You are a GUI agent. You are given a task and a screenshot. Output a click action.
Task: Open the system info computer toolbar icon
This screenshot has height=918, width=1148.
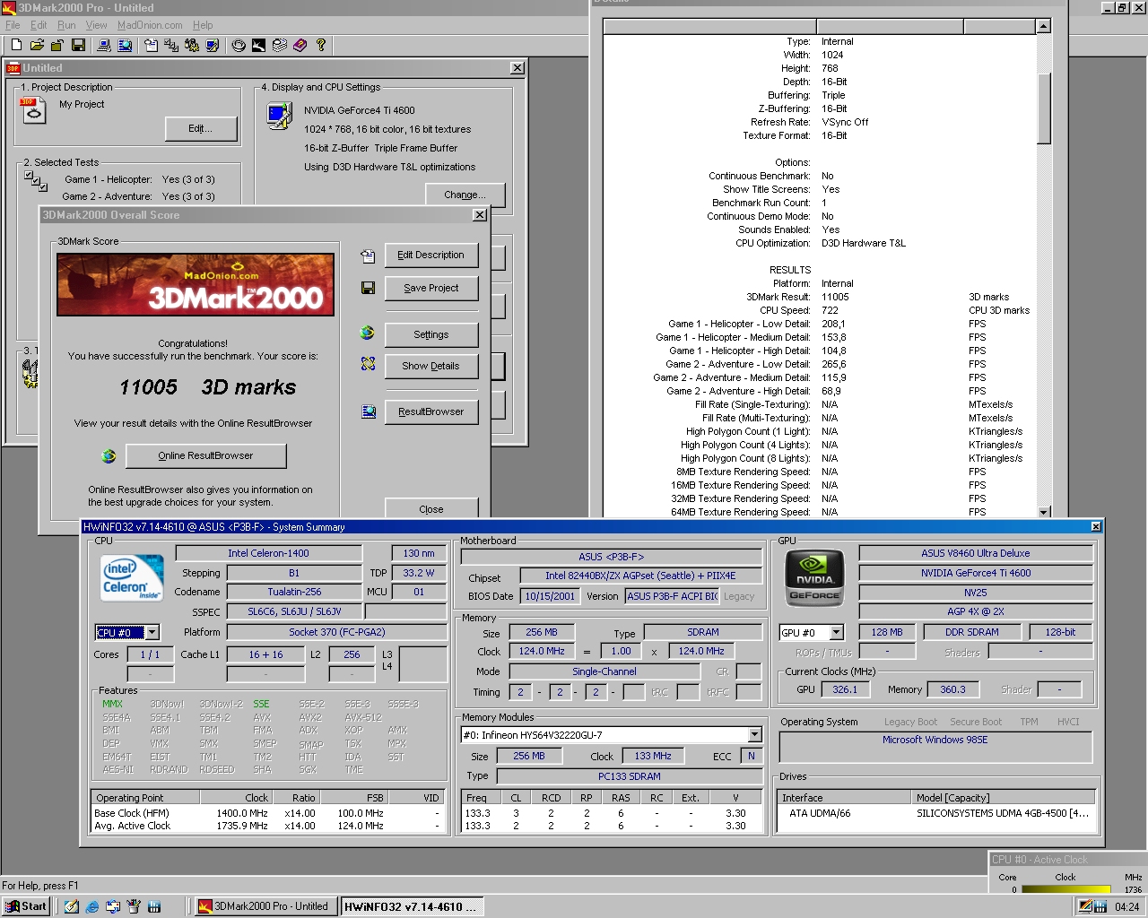(104, 45)
